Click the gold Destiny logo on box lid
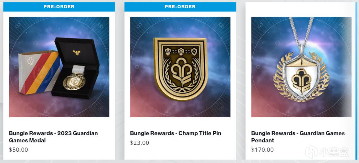Viewport: 359px width, 163px height. point(75,52)
